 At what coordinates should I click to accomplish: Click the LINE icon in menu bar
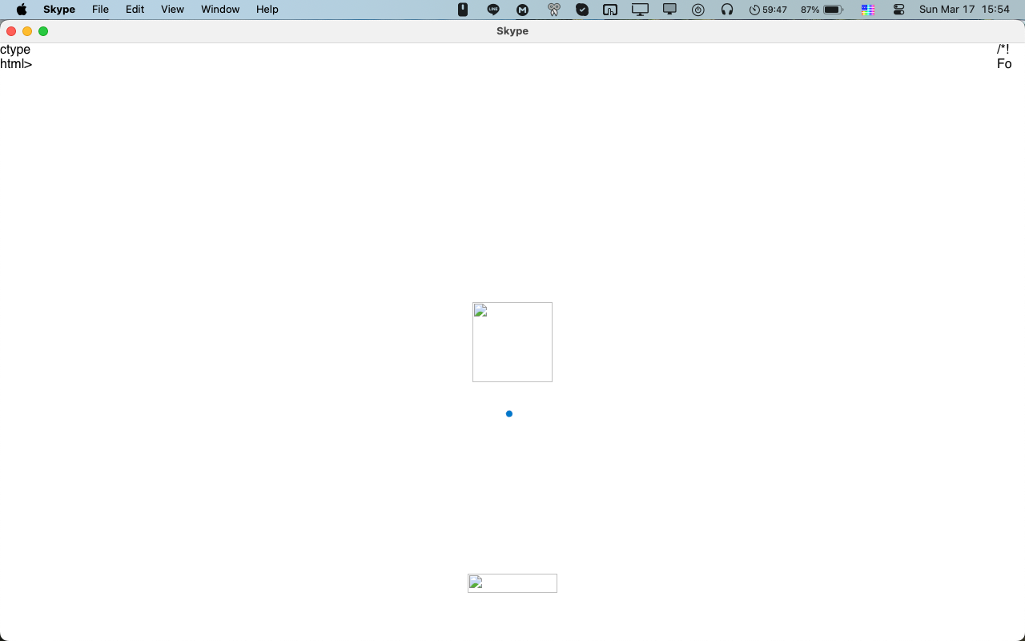pos(493,10)
